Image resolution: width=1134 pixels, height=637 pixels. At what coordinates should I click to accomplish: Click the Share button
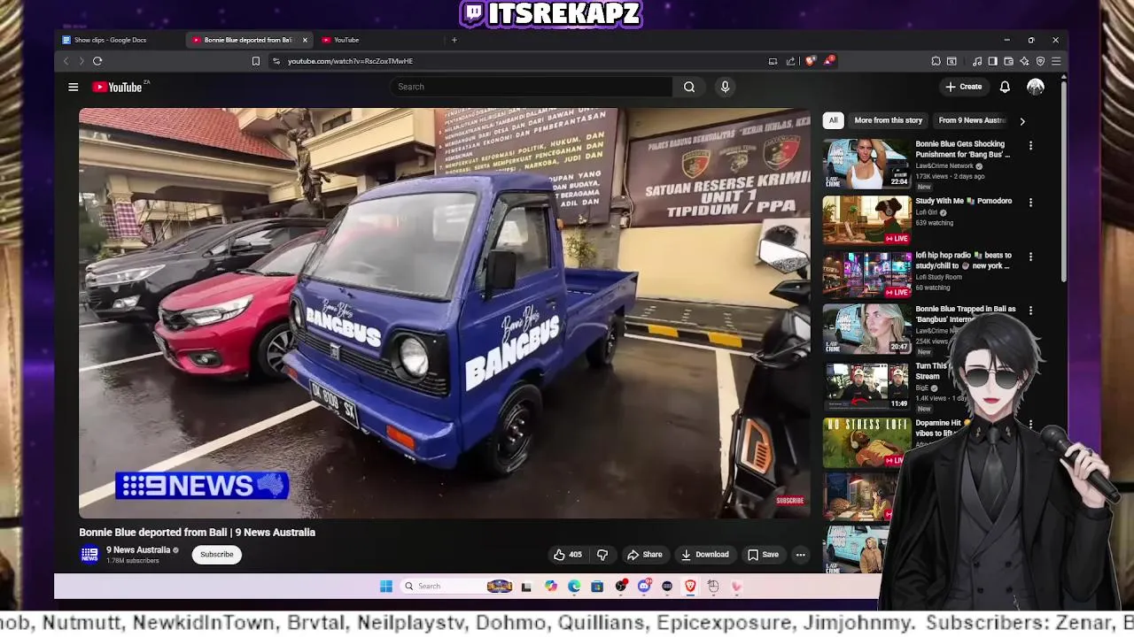[645, 555]
